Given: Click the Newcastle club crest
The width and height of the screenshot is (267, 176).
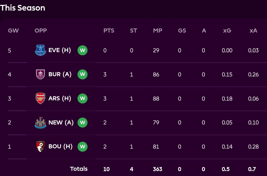Looking at the screenshot, I should point(41,123).
